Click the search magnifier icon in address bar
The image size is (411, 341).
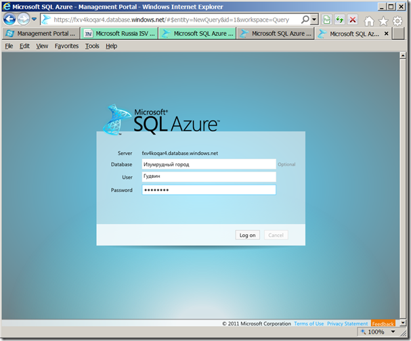pyautogui.click(x=305, y=20)
